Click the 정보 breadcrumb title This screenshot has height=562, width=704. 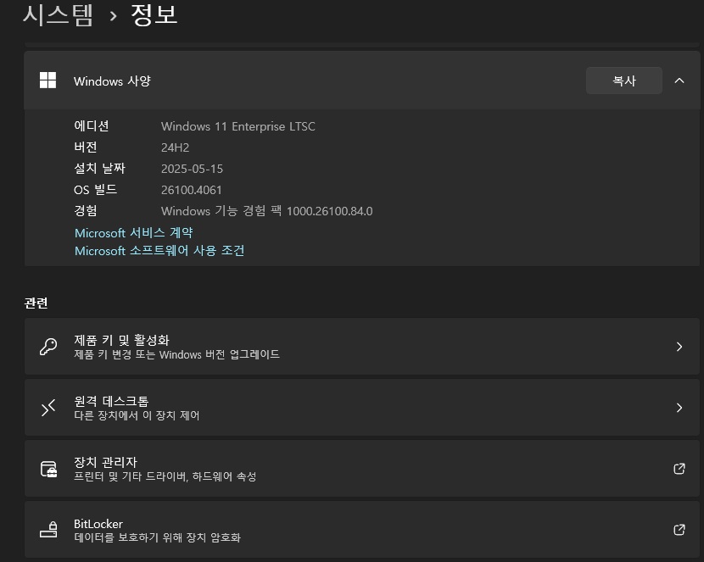[x=154, y=14]
